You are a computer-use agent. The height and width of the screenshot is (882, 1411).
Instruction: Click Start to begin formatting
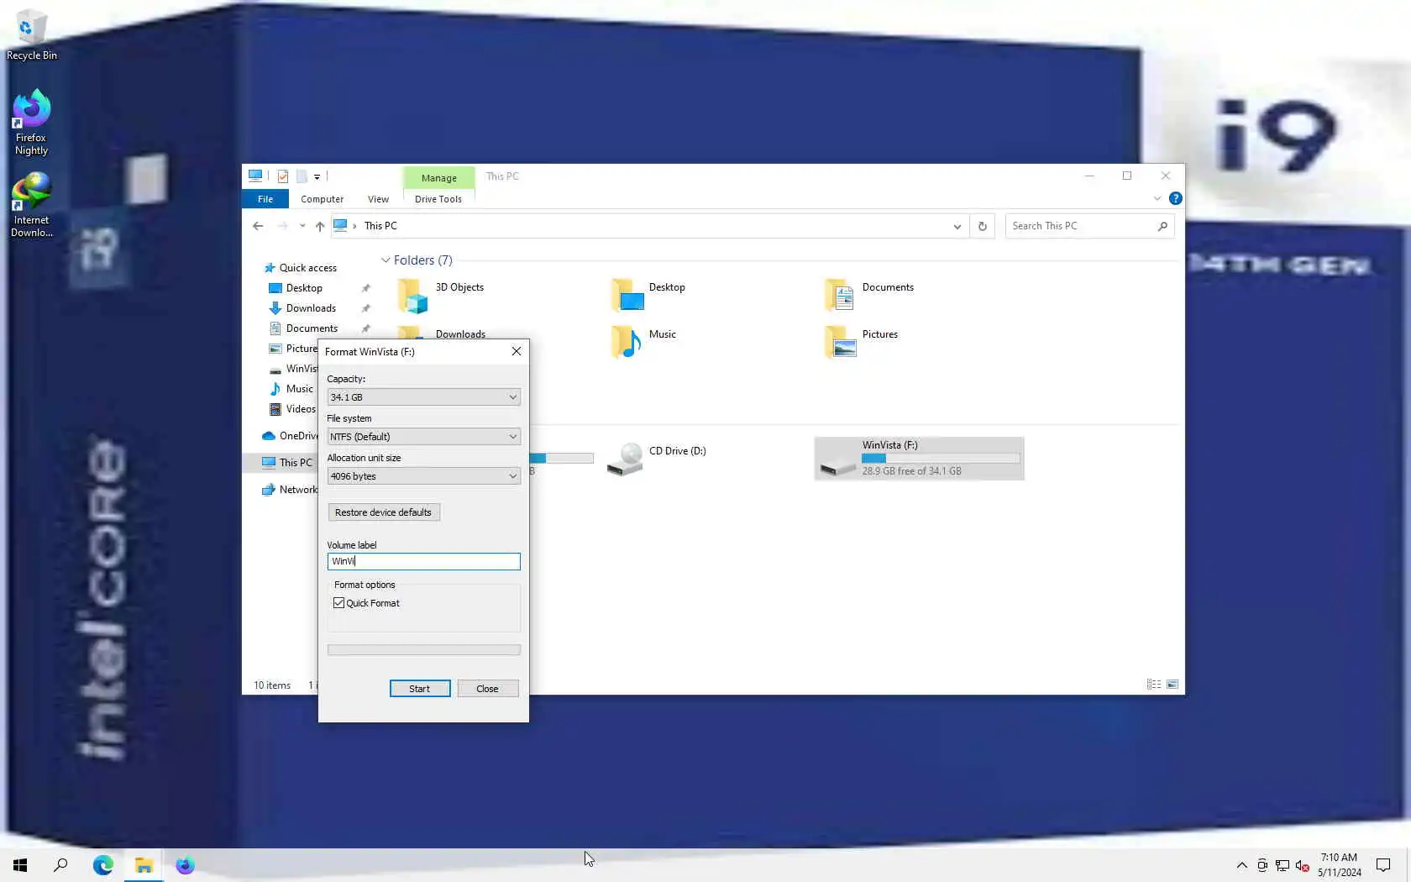pyautogui.click(x=420, y=689)
